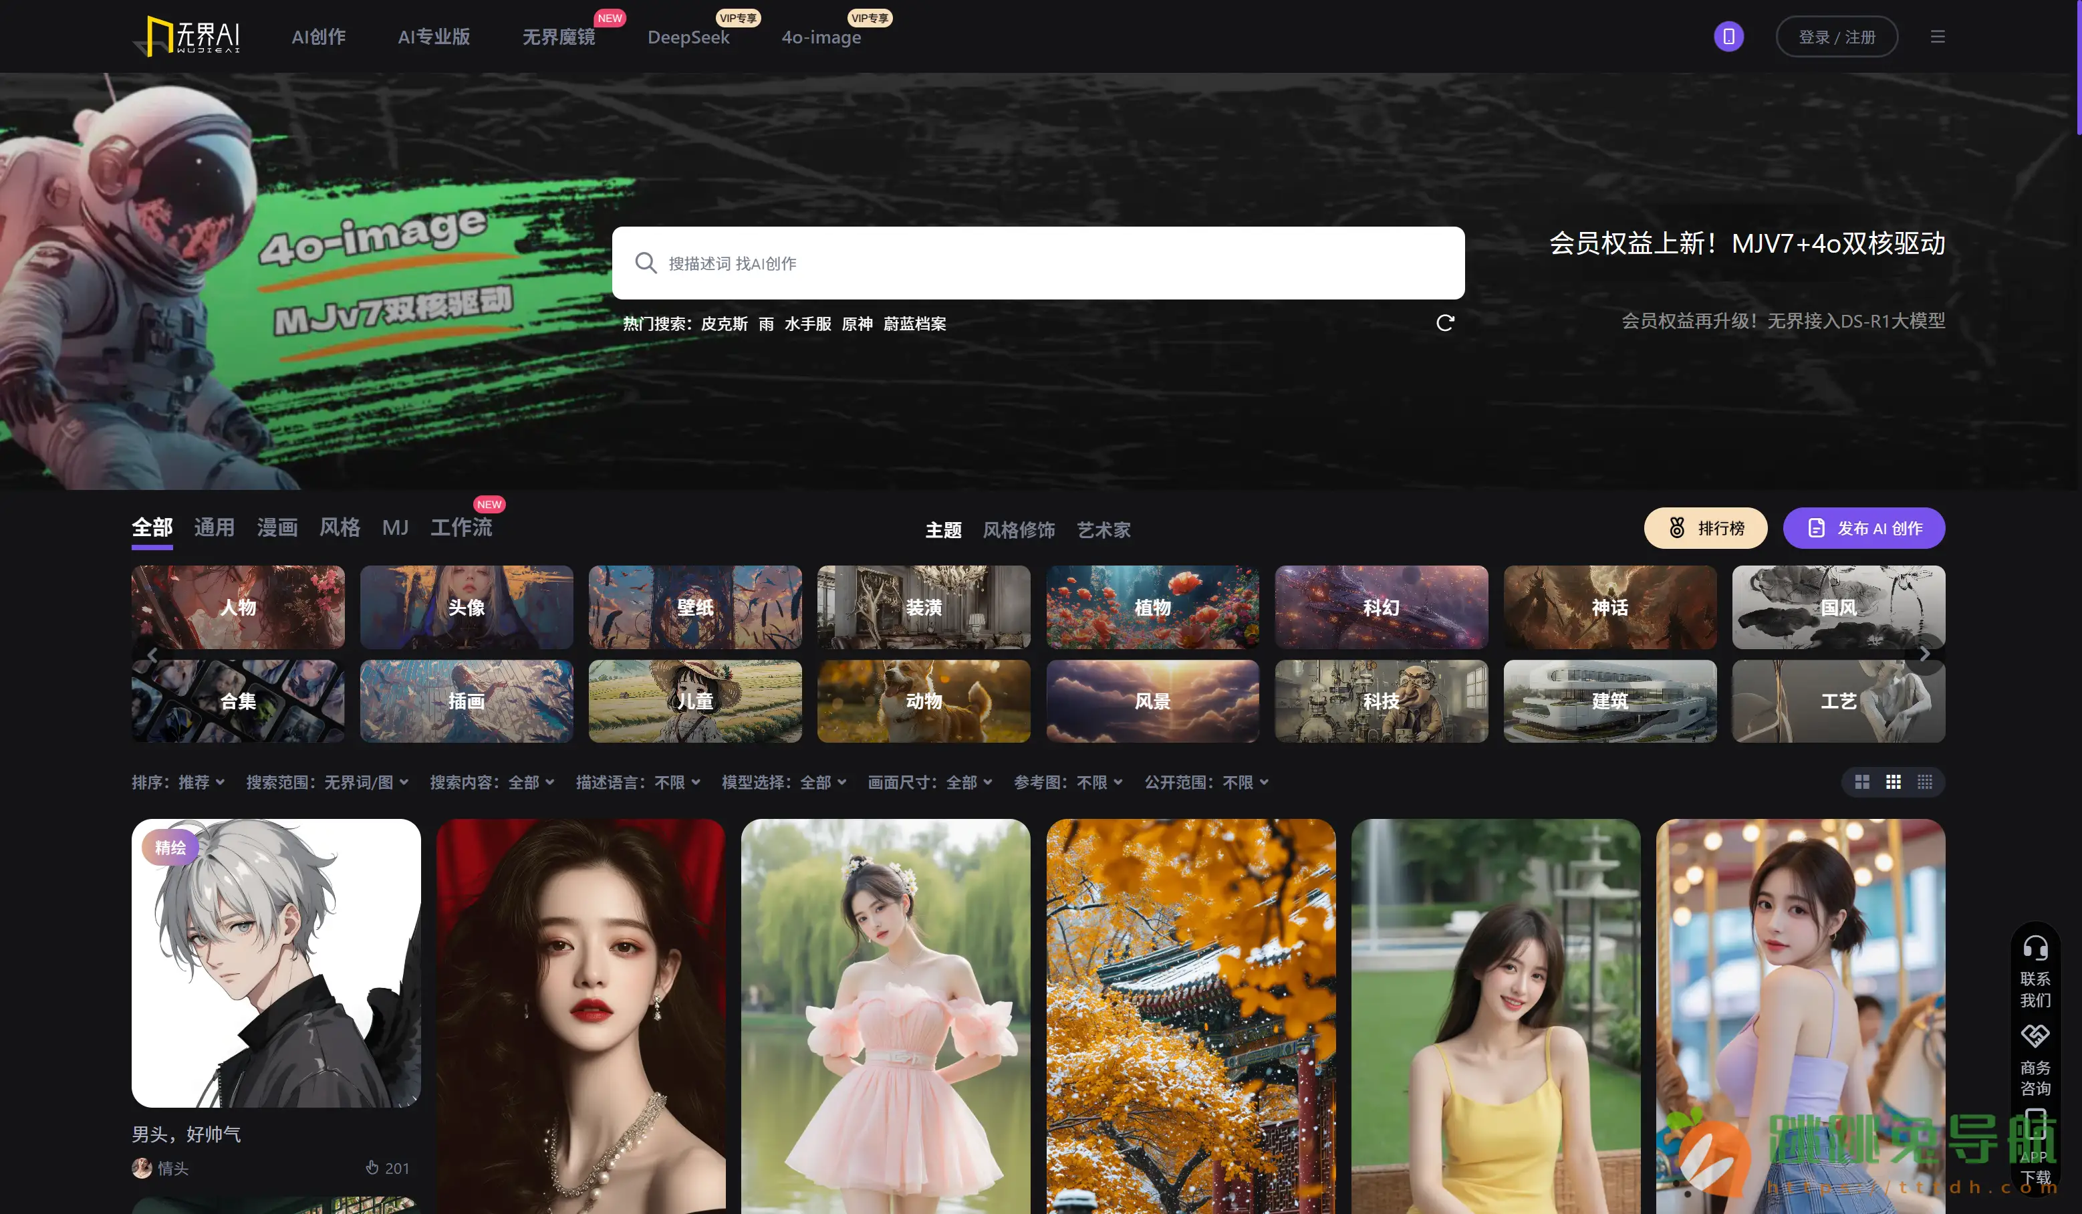This screenshot has width=2082, height=1214.
Task: Open AI专业版 in the top navigation
Action: click(x=434, y=37)
